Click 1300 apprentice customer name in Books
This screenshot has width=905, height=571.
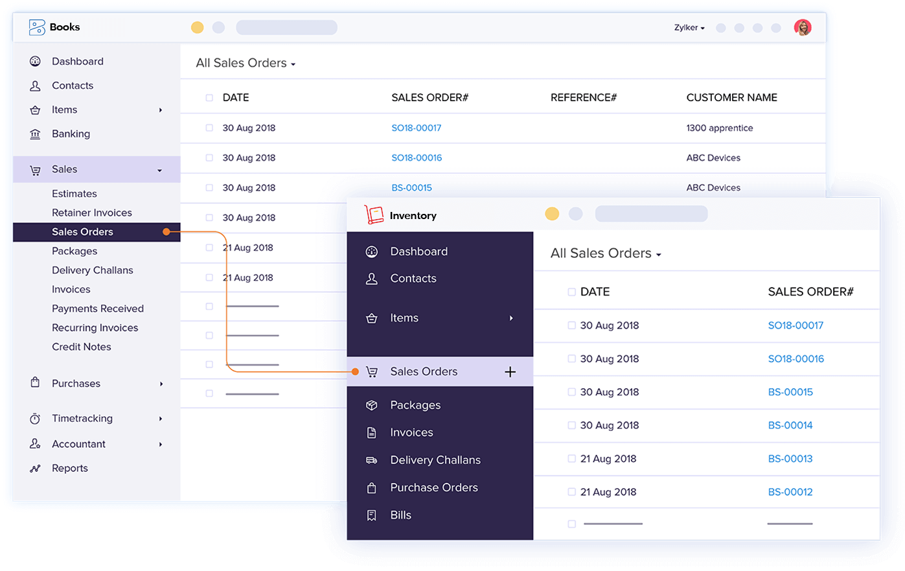(x=720, y=128)
